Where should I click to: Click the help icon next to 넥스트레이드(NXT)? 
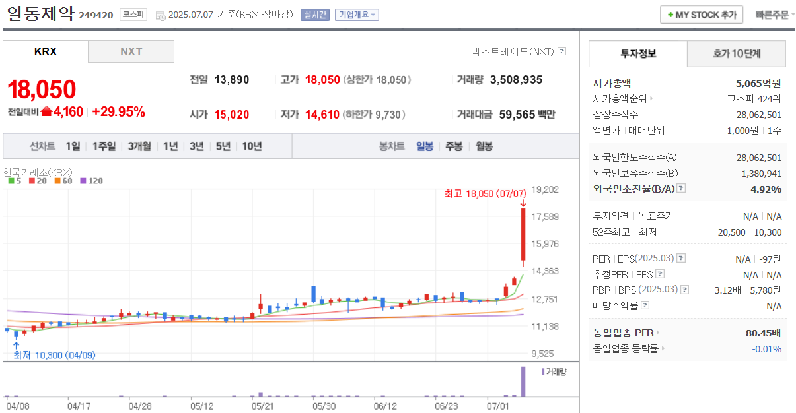click(561, 51)
